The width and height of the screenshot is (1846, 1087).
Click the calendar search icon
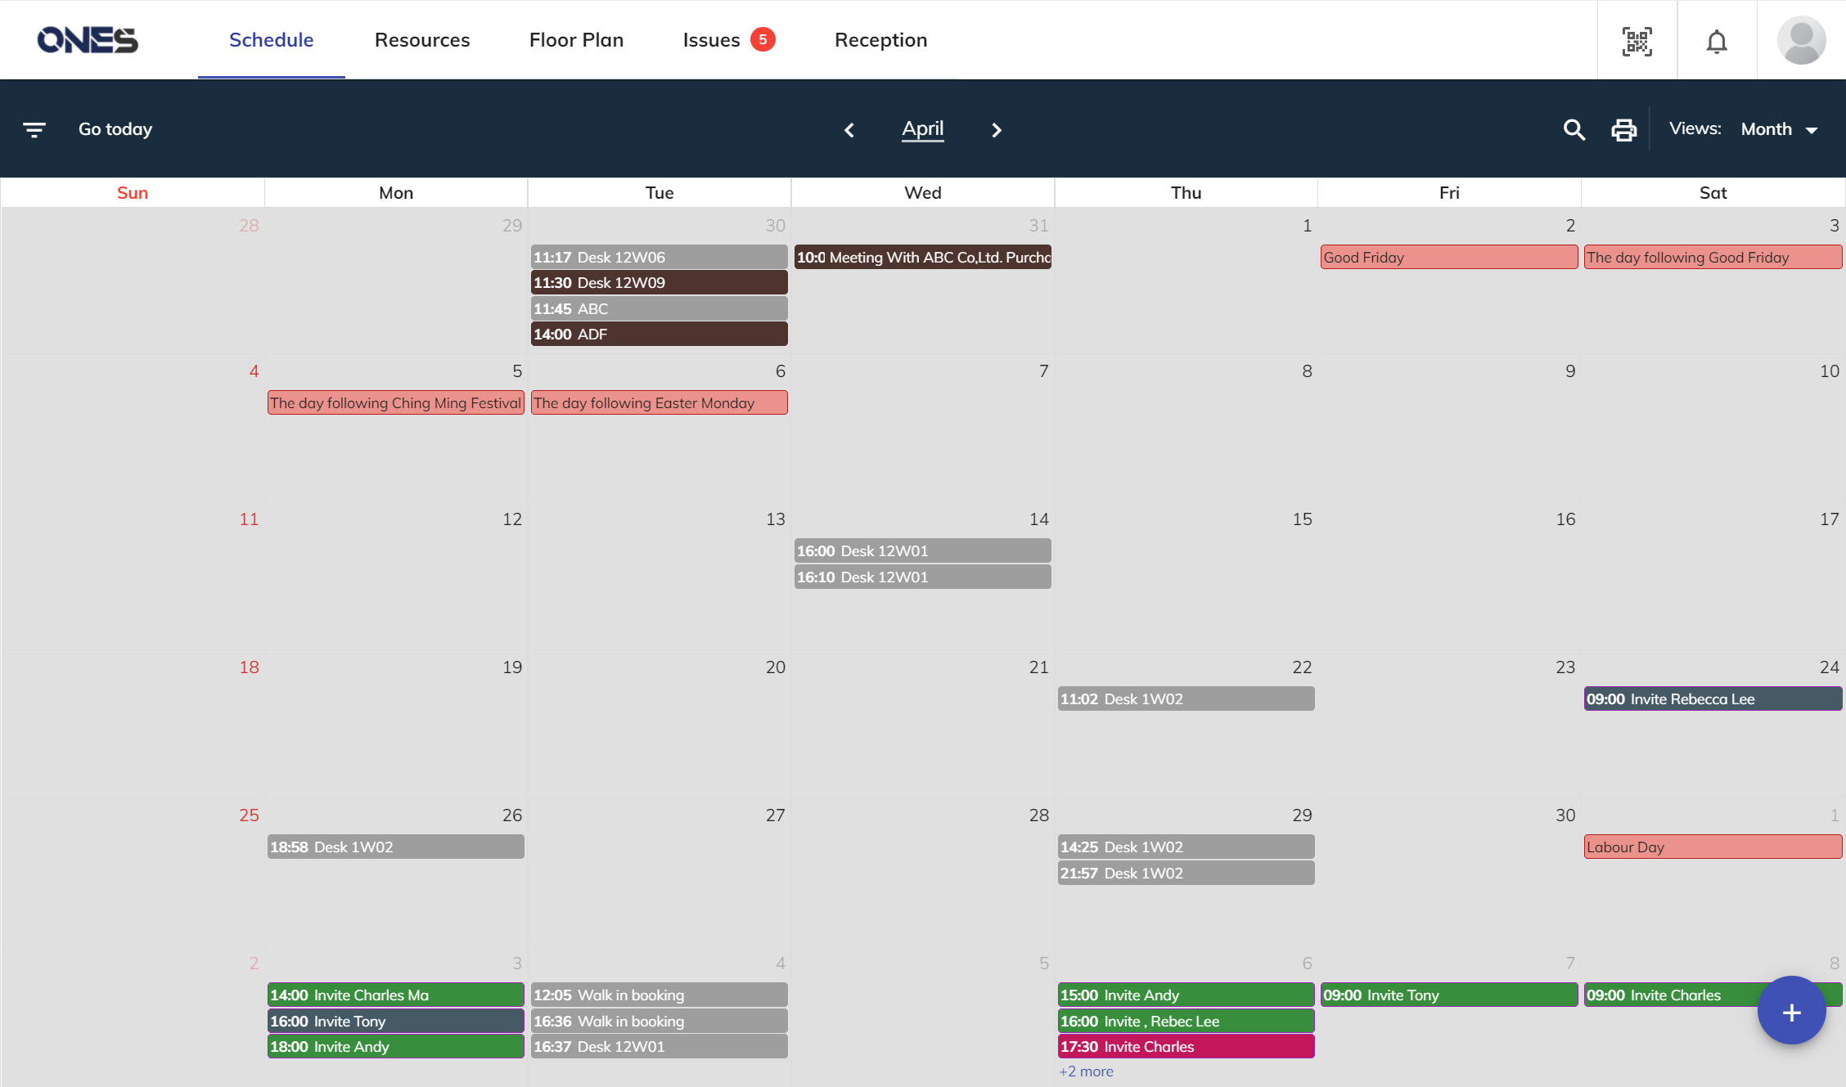(1574, 129)
